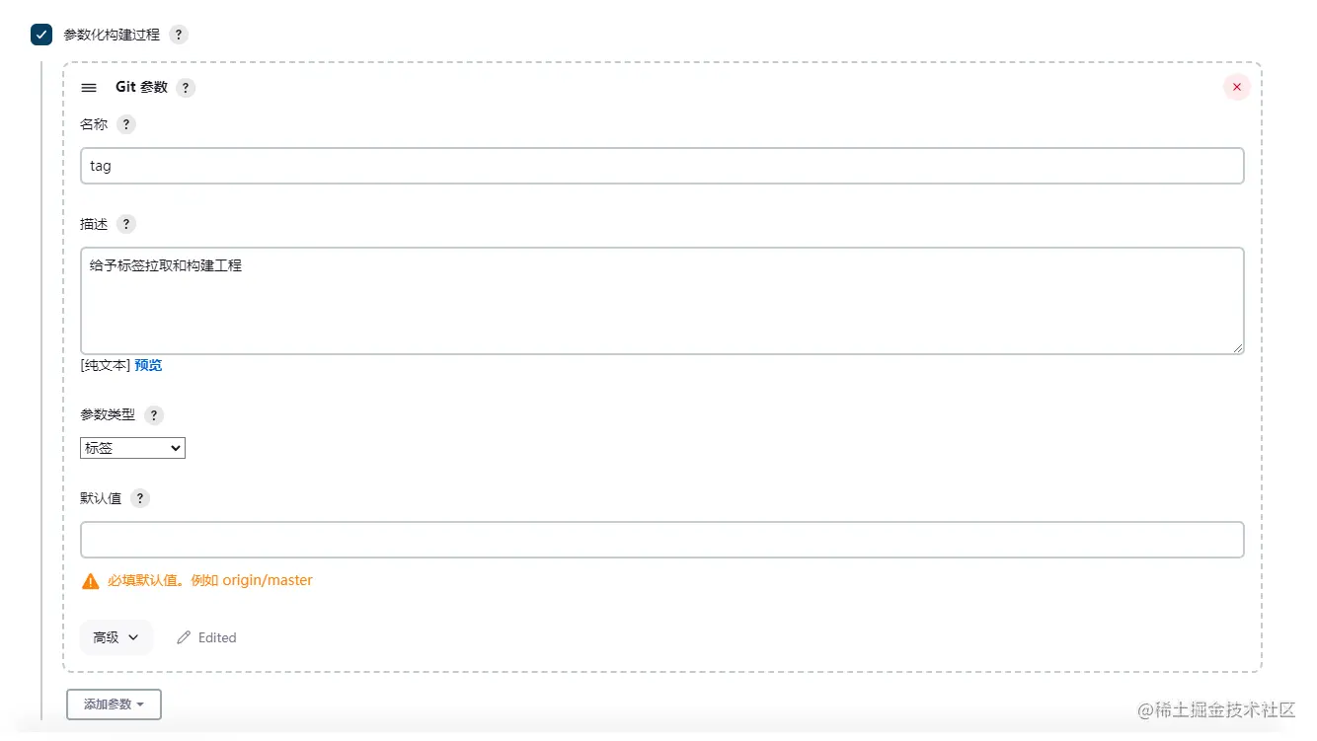Focus the 描述 description textarea
The width and height of the screenshot is (1317, 741).
[x=661, y=300]
